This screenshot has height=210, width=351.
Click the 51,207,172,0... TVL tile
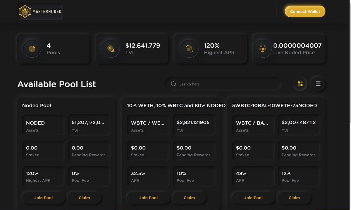click(x=89, y=125)
